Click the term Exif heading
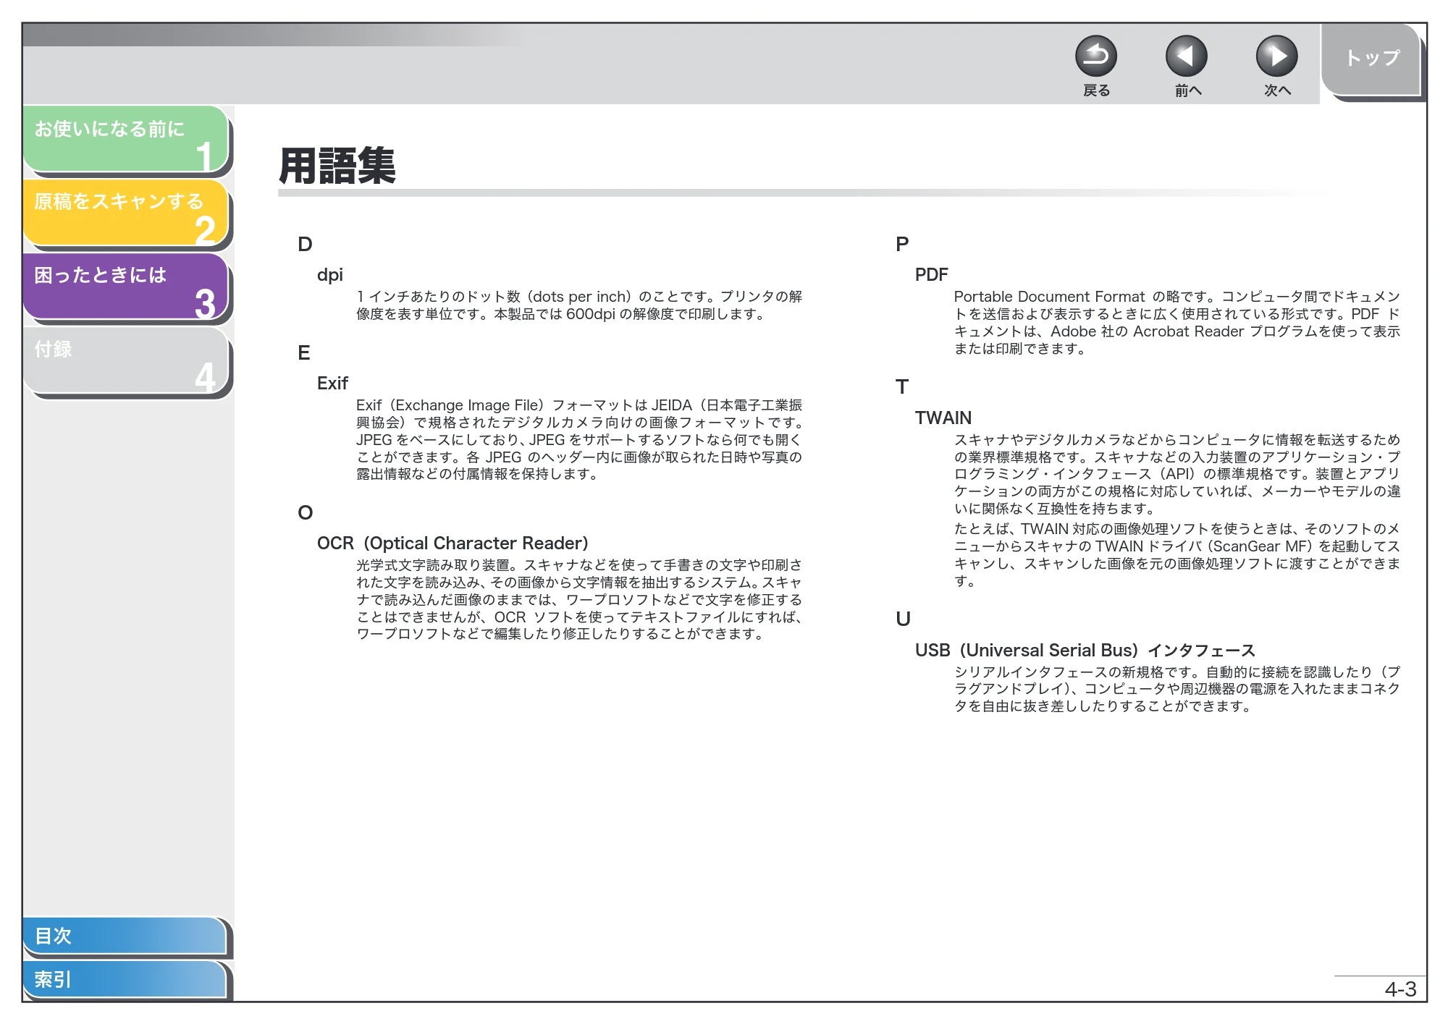The height and width of the screenshot is (1024, 1448). (x=332, y=384)
